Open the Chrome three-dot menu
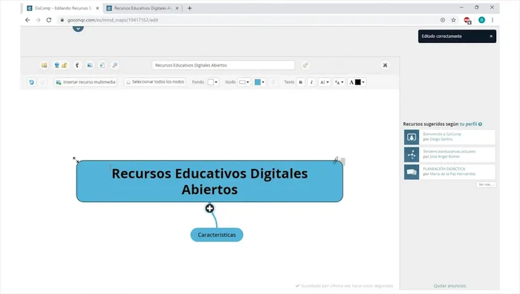 pyautogui.click(x=493, y=20)
